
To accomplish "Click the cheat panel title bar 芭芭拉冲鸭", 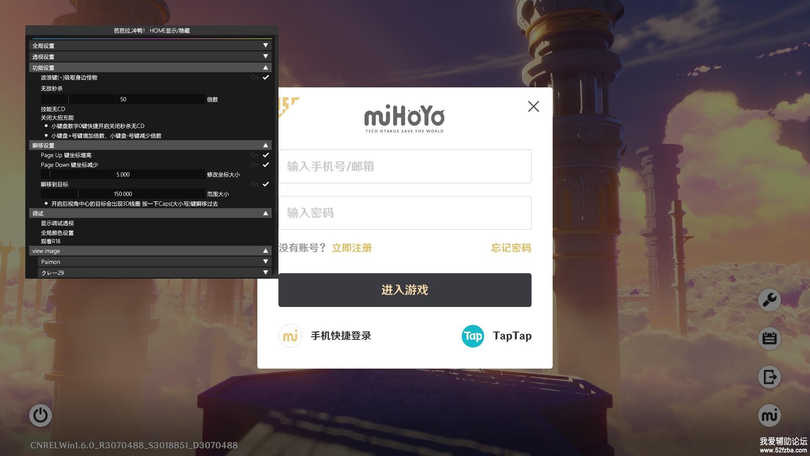I will pyautogui.click(x=152, y=30).
